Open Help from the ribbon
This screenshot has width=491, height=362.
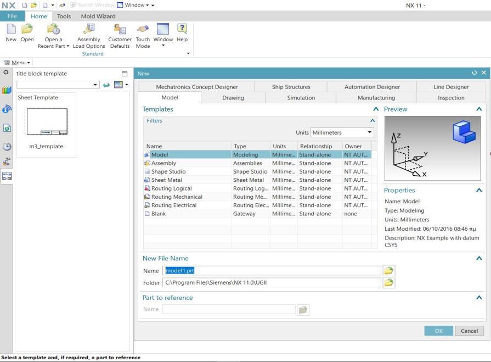pos(182,29)
